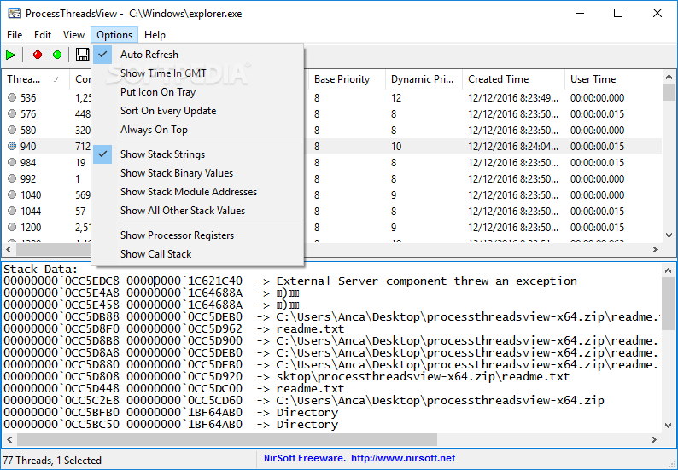Click thread list scroll right arrow

pos(655,249)
